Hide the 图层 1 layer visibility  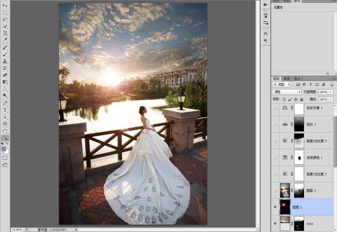tap(275, 207)
